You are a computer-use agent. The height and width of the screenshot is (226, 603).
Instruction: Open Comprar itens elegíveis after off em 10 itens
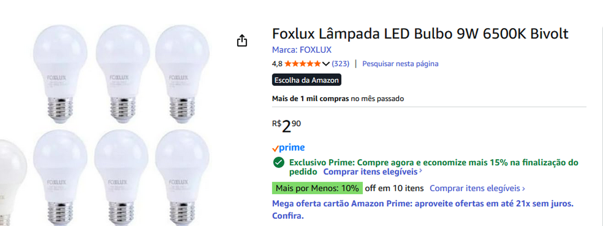coord(477,188)
